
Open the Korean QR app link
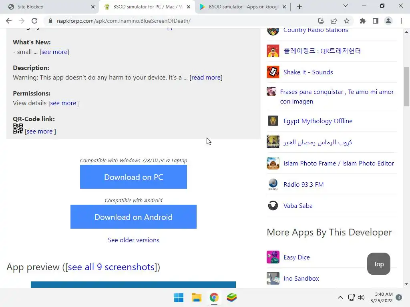point(322,51)
